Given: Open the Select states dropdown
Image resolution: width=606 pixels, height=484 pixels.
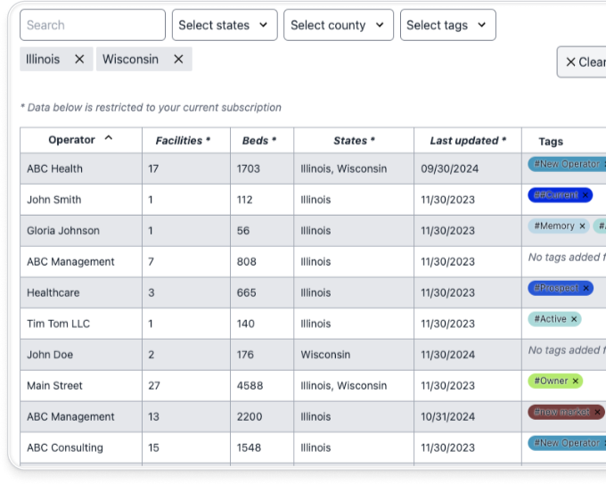Looking at the screenshot, I should (x=224, y=25).
